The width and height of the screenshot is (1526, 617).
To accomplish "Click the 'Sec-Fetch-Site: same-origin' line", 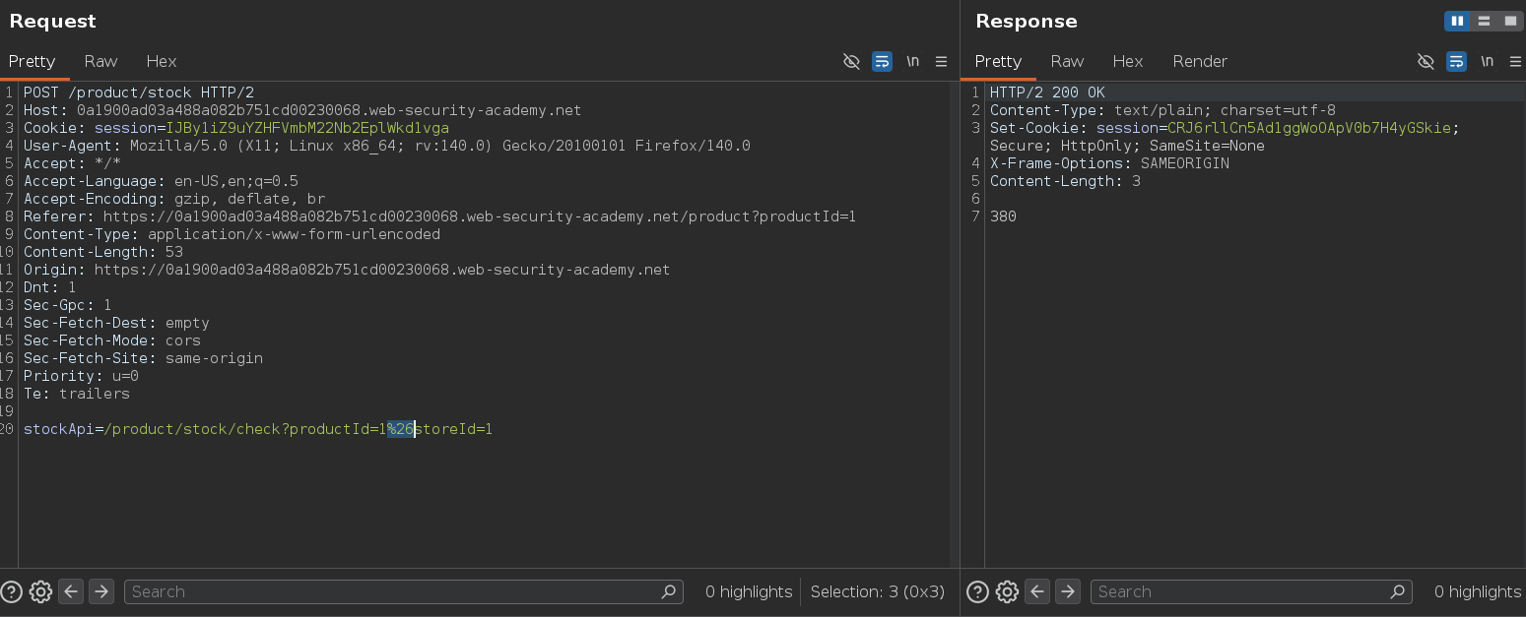I will pyautogui.click(x=143, y=358).
